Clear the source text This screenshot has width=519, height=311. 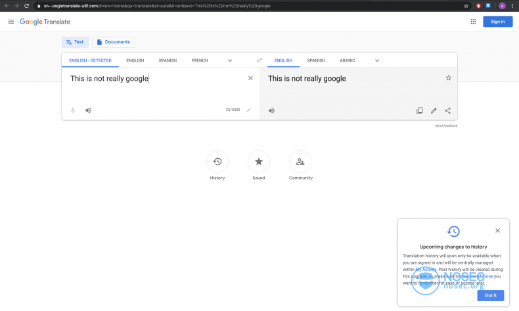point(250,78)
